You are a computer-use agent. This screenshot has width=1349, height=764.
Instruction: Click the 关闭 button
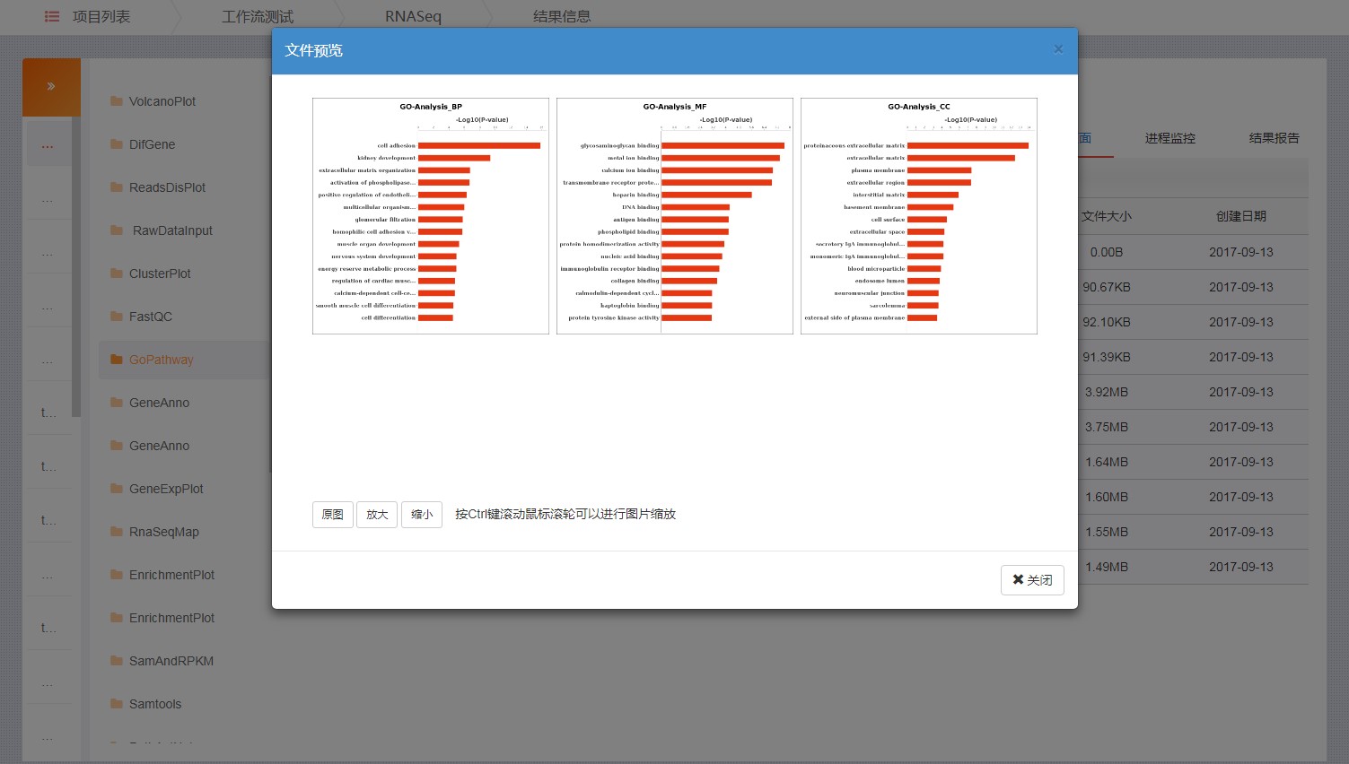1032,580
